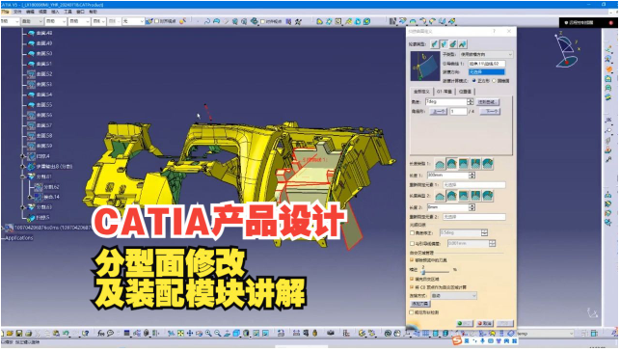
Task: Click the 拔模方向 field showing 无选择
Action: point(487,72)
